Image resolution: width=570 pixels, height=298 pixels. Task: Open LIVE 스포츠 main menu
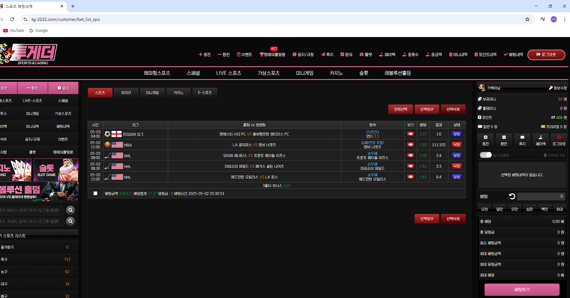(228, 73)
